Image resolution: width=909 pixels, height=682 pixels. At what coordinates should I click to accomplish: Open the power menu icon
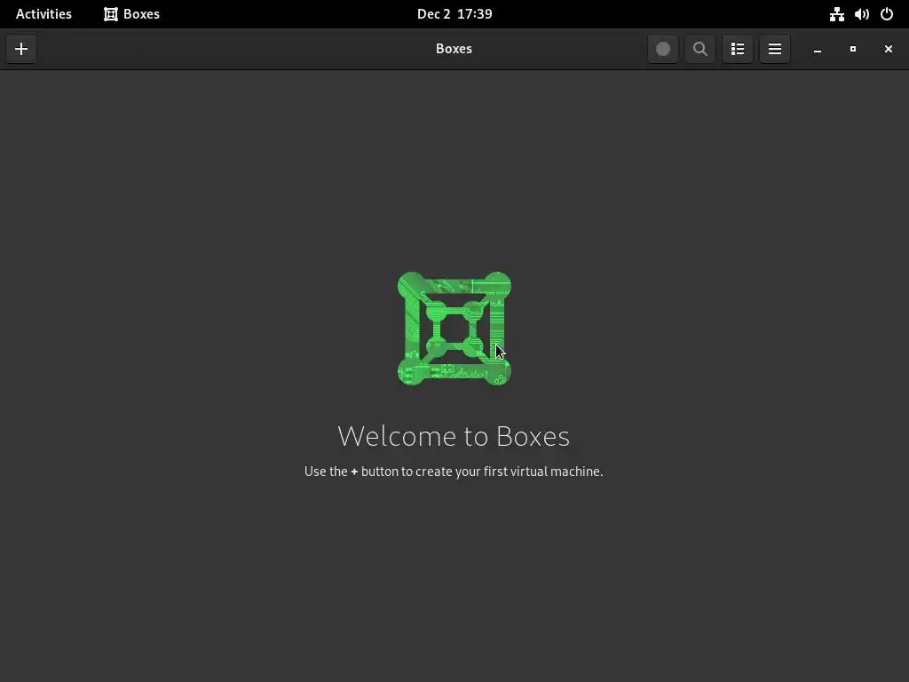click(887, 14)
